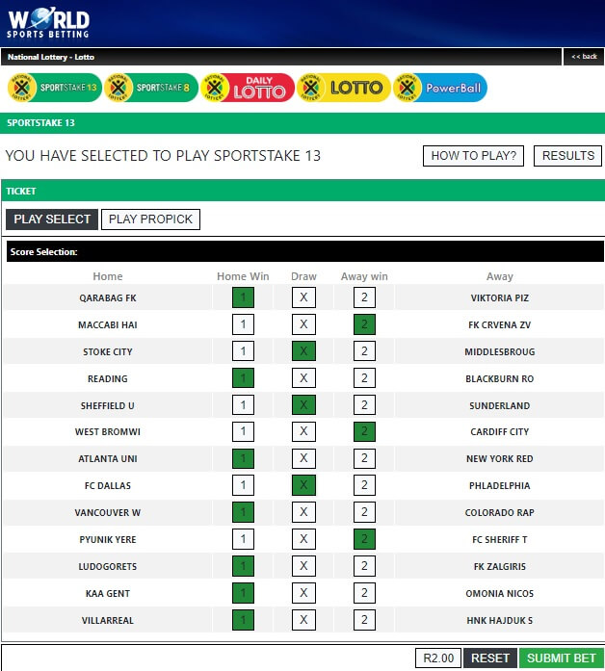Toggle Away Win for Pyunik Yerevan
605x671 pixels.
click(x=364, y=540)
